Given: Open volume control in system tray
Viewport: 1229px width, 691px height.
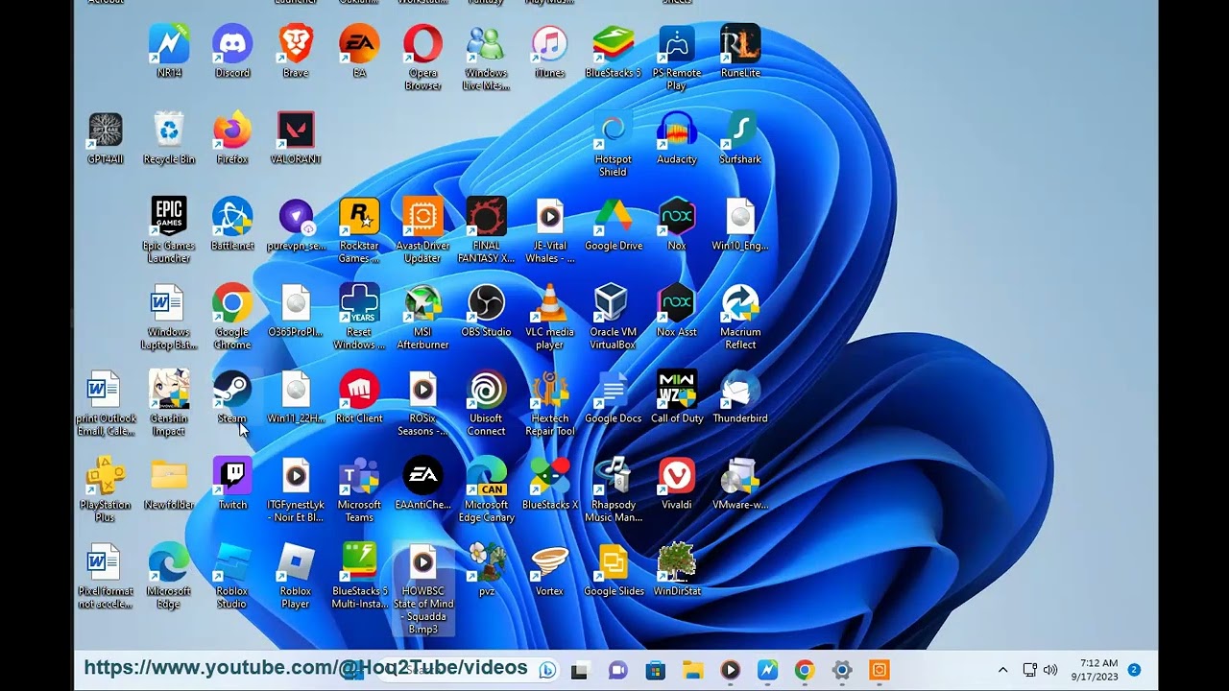Looking at the screenshot, I should coord(1050,670).
